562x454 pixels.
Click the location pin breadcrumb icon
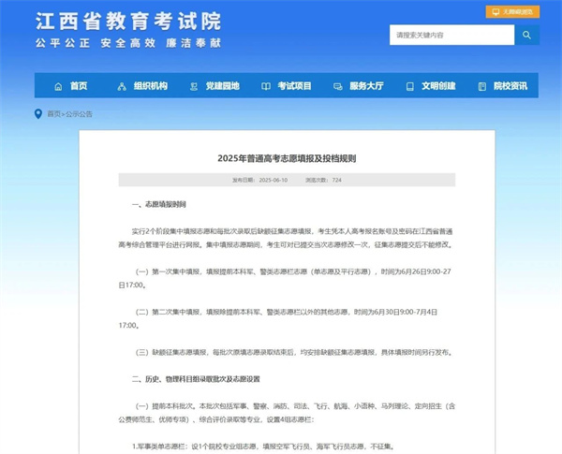pyautogui.click(x=38, y=114)
